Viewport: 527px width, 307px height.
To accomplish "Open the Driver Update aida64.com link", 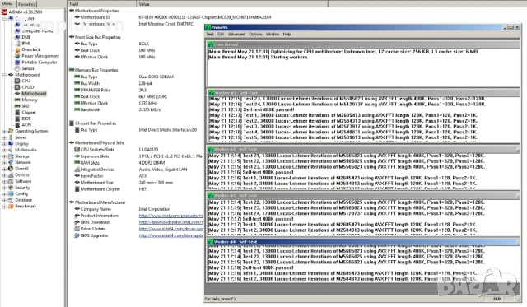I will [170, 229].
